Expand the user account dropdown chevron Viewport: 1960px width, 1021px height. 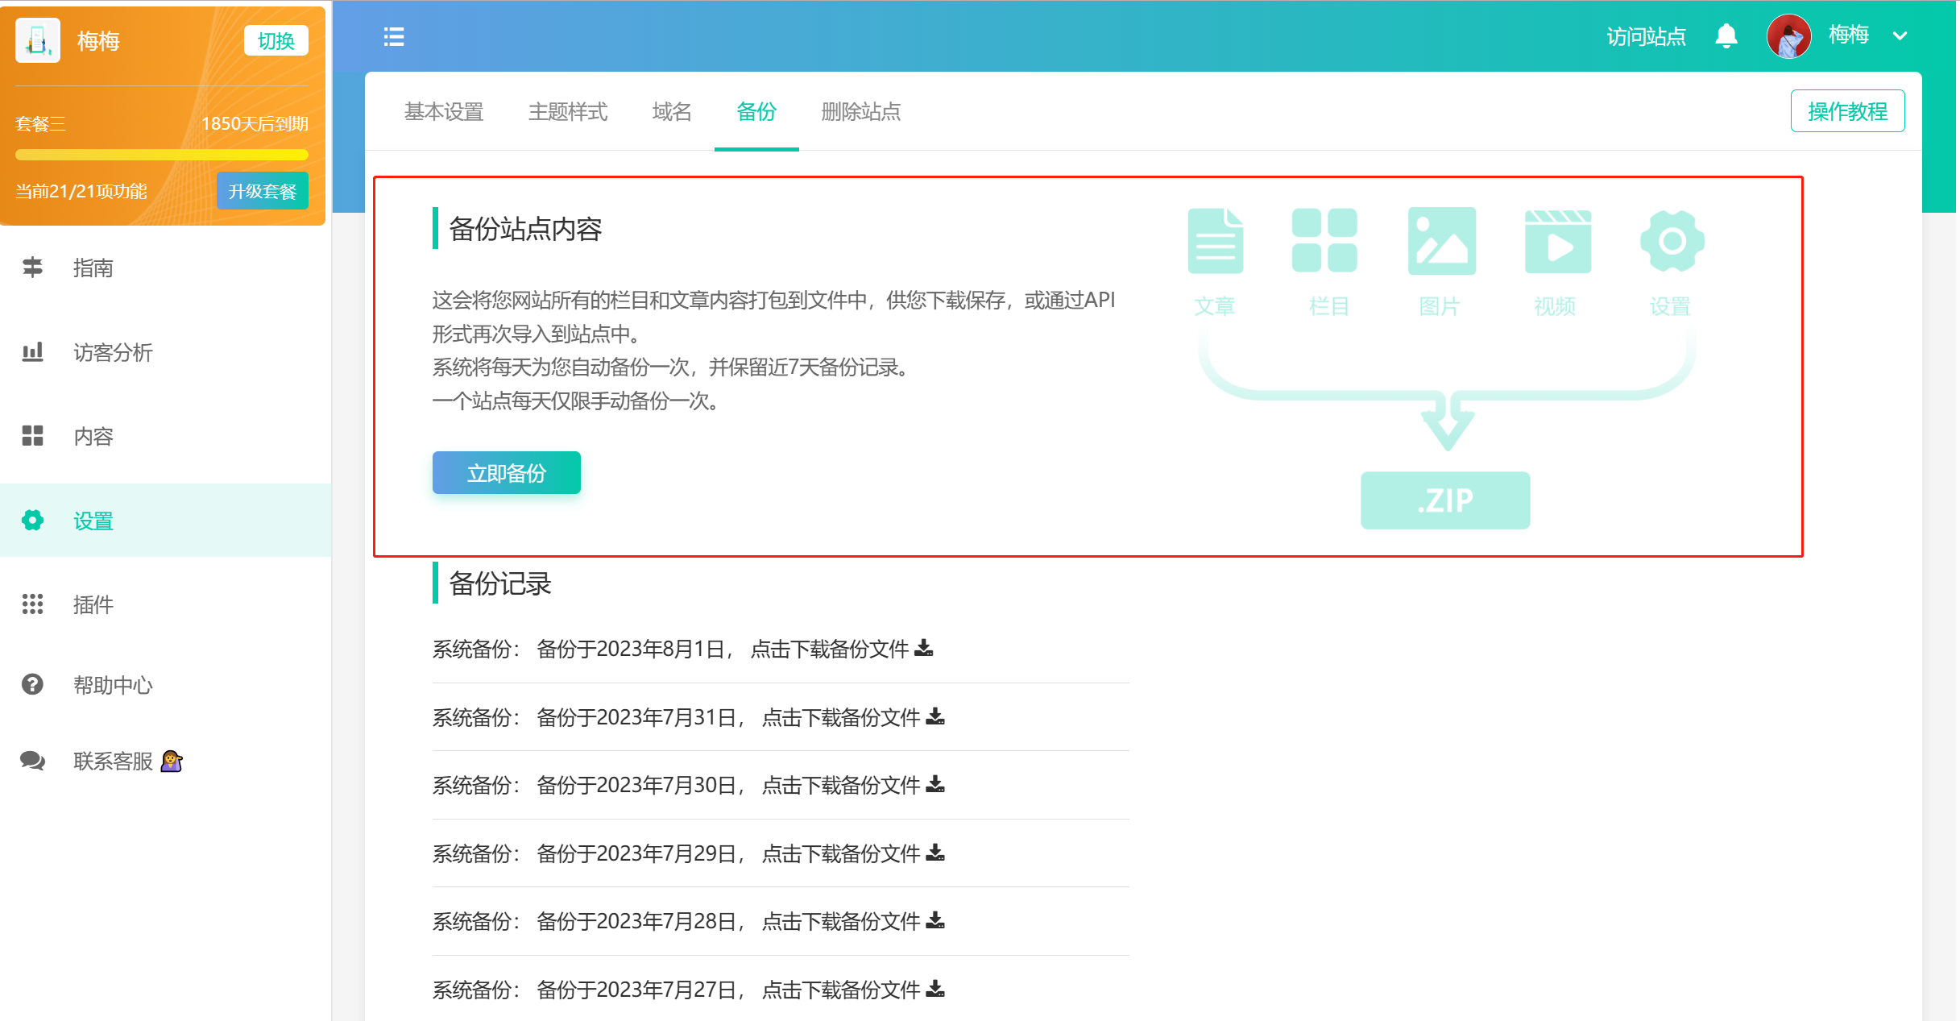coord(1900,36)
